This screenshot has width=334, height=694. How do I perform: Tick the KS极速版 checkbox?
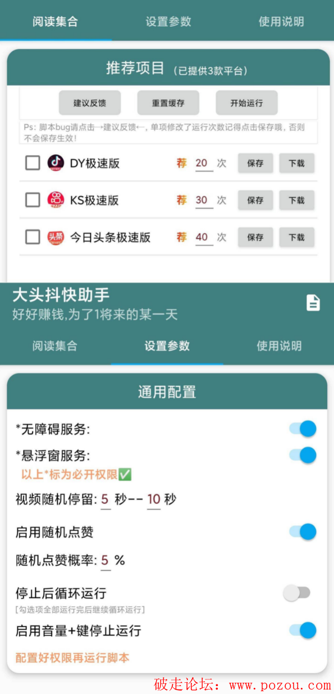[x=33, y=200]
